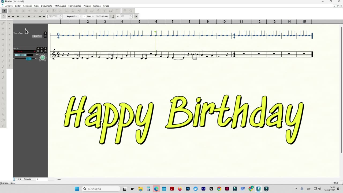Open the Ventana menu
The width and height of the screenshot is (343, 193).
(97, 6)
